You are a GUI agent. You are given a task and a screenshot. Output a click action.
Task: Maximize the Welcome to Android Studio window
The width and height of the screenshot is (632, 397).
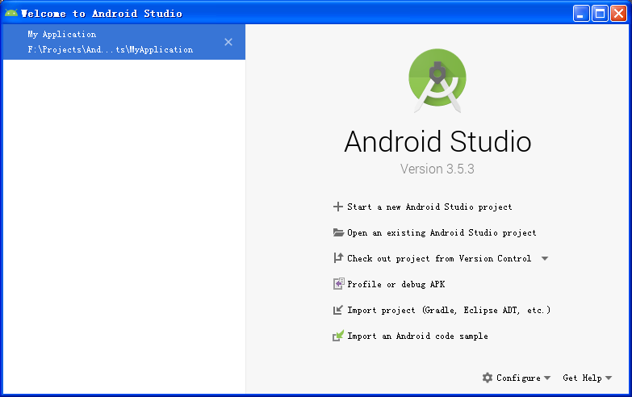click(x=600, y=13)
